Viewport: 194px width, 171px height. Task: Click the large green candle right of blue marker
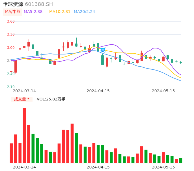(102, 60)
